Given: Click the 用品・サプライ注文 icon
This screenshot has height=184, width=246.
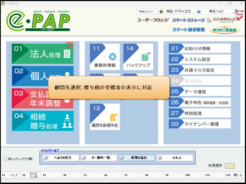Looking at the screenshot, I should [x=161, y=11].
